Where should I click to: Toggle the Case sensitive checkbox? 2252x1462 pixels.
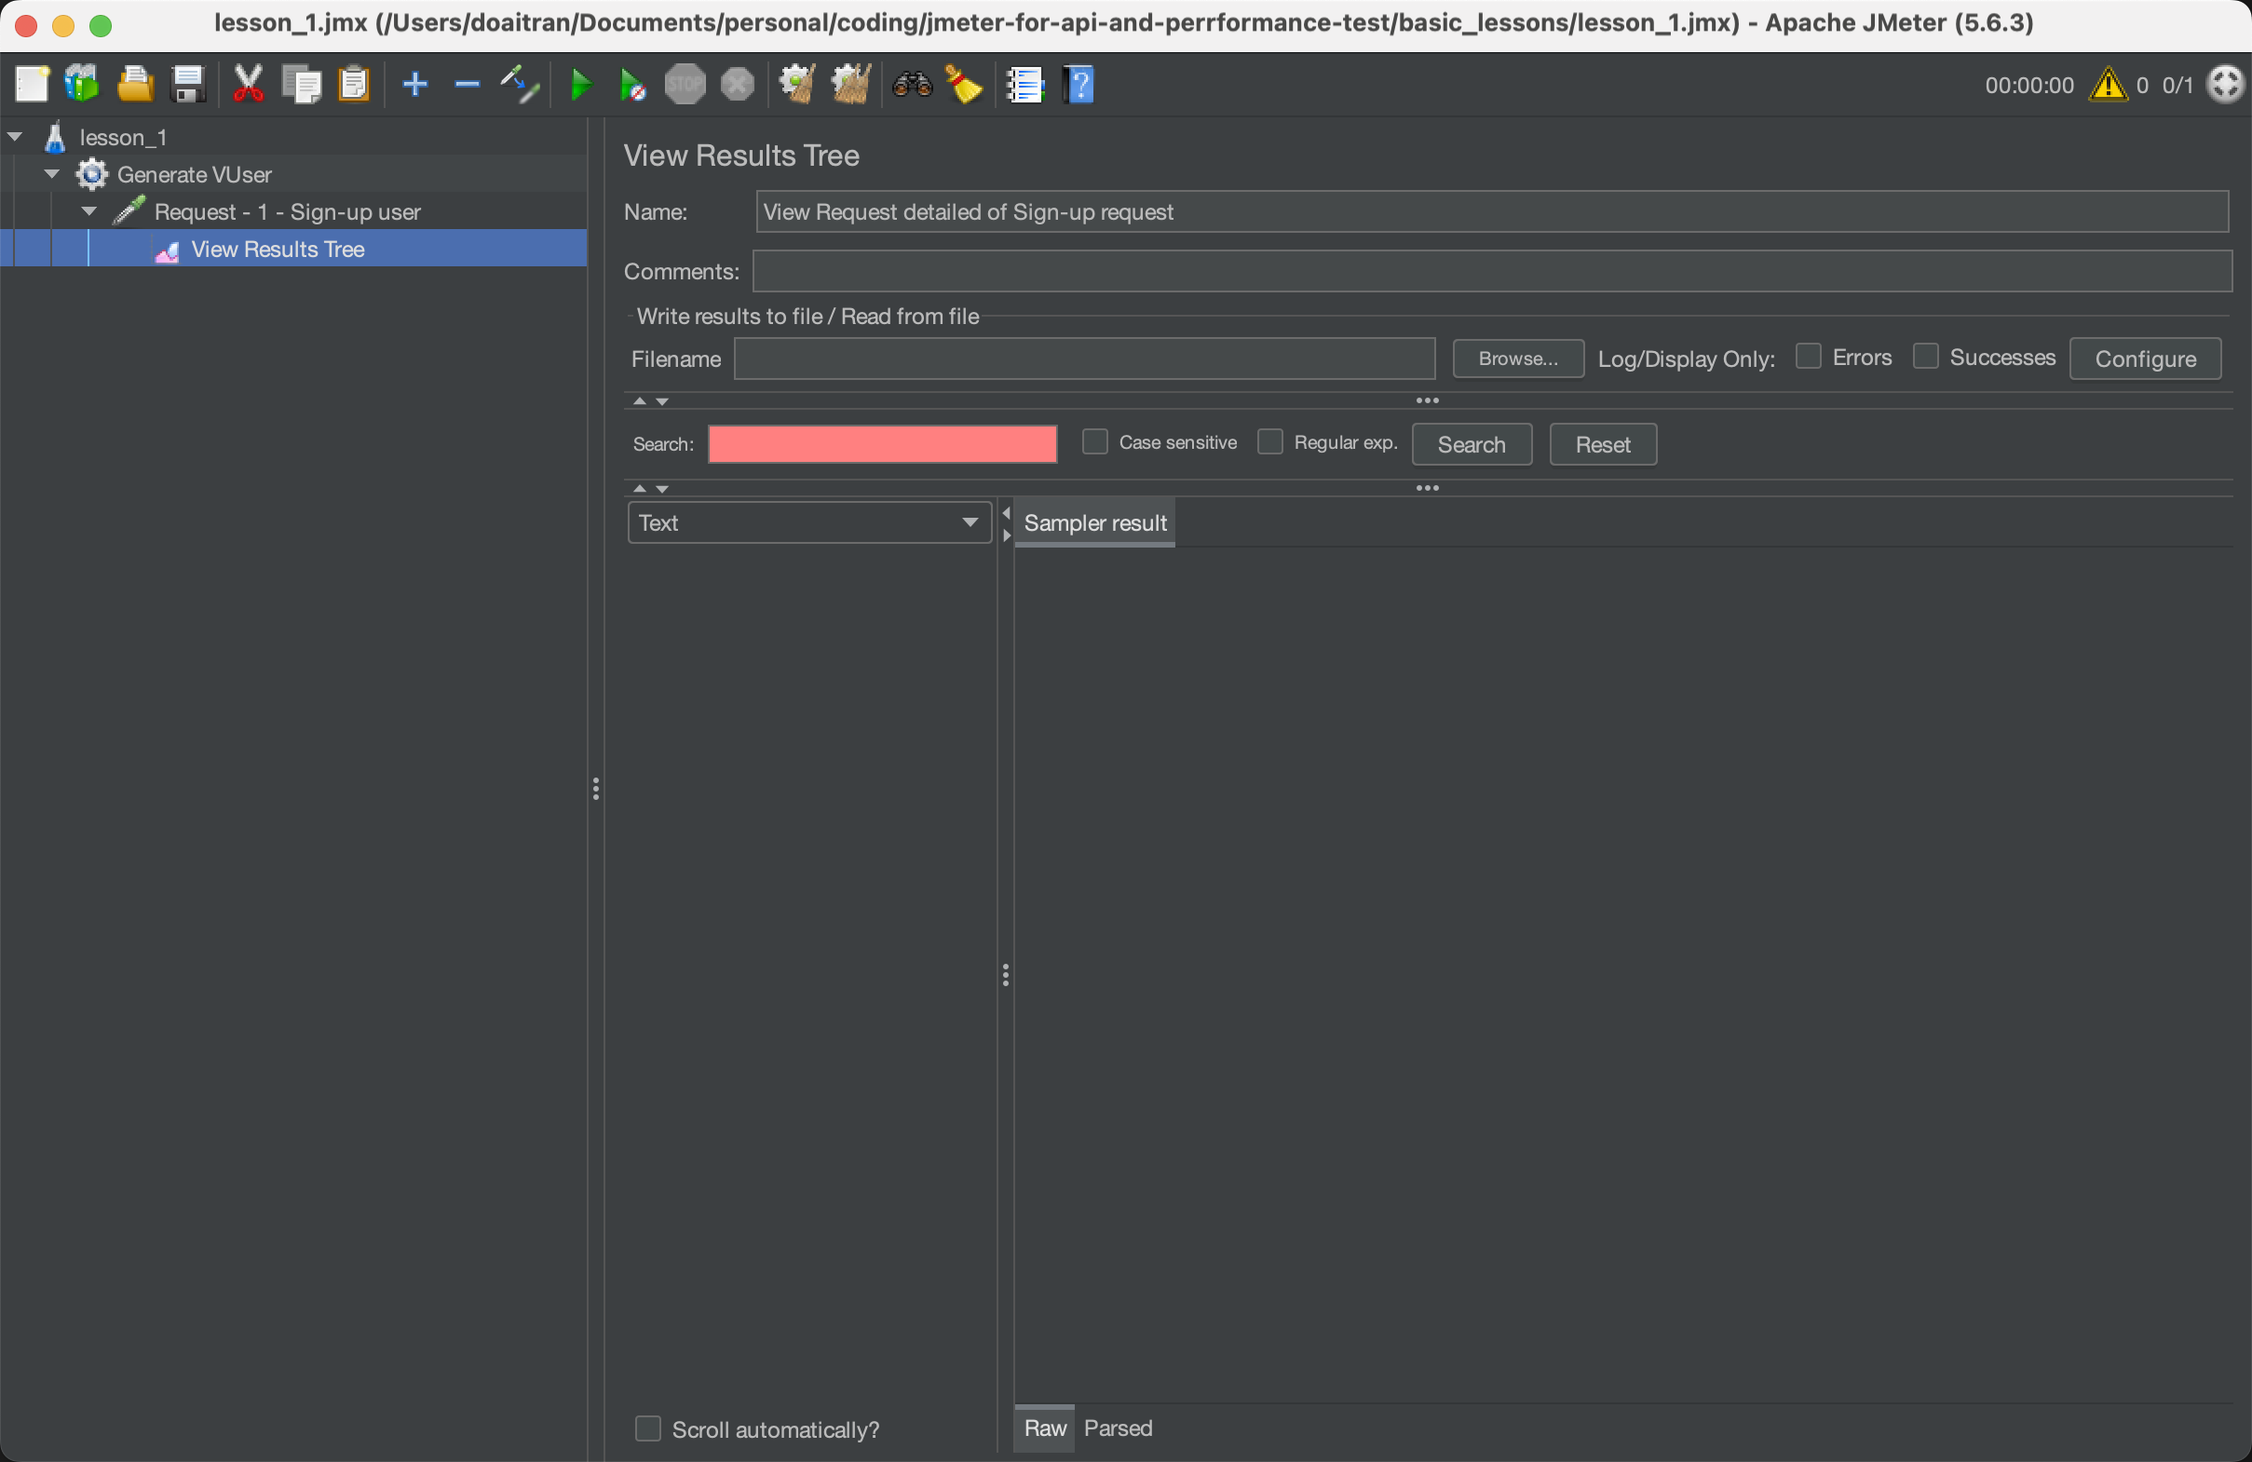tap(1094, 442)
